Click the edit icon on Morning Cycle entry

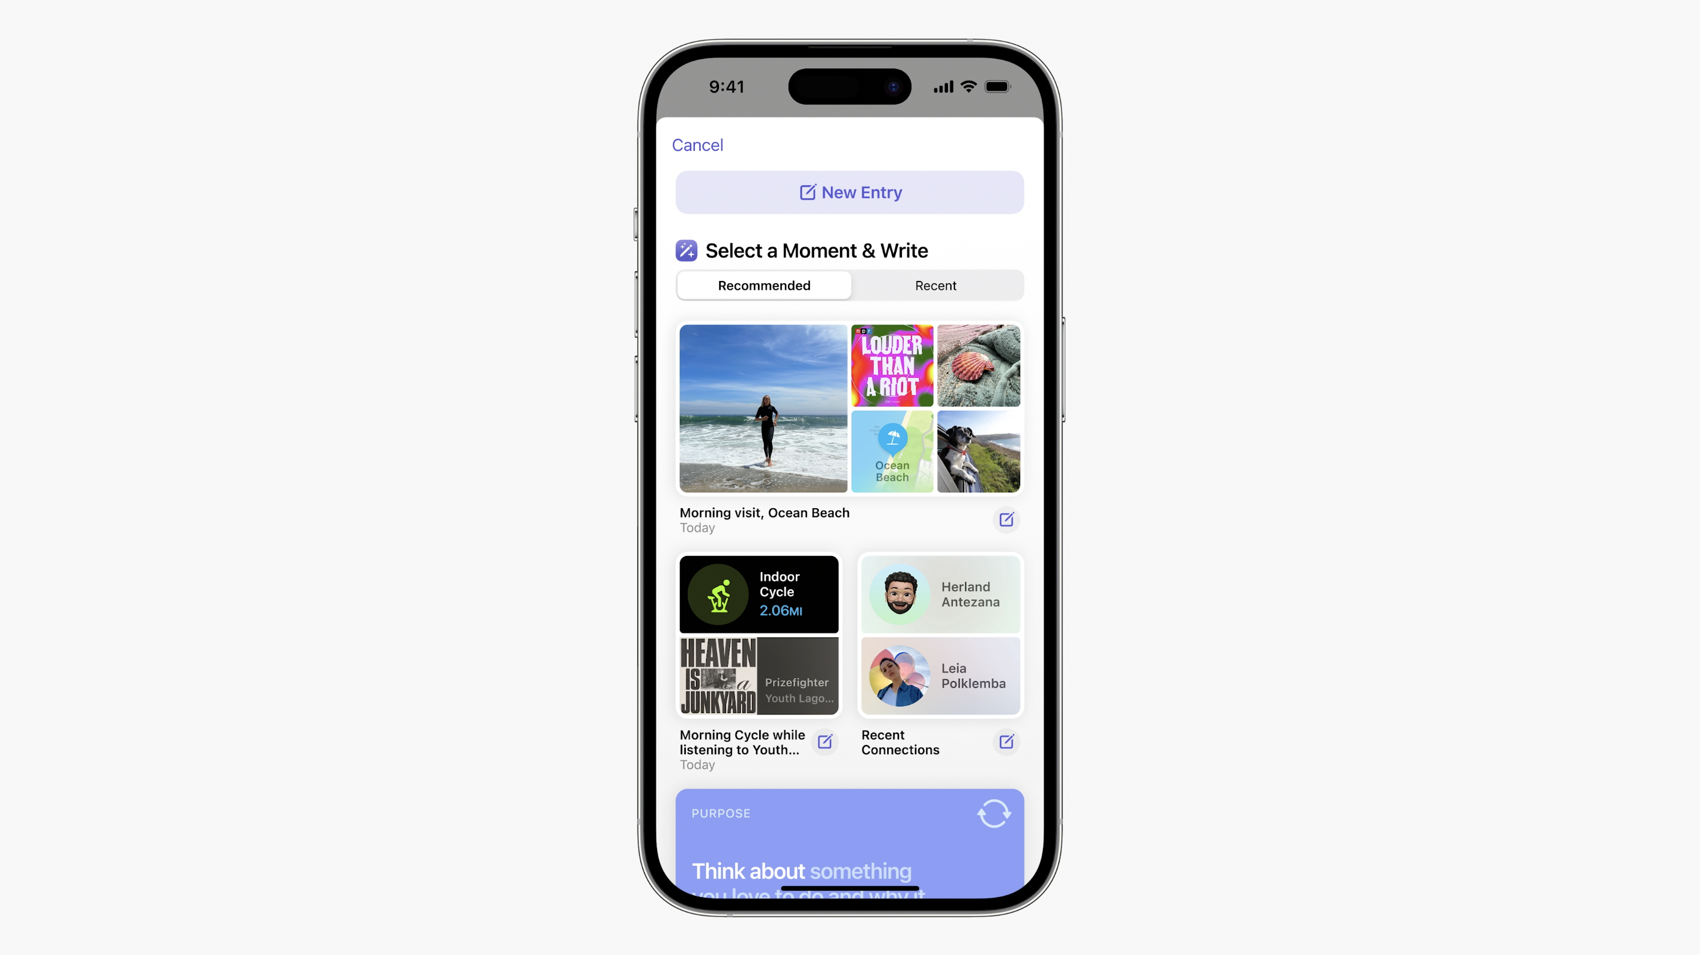tap(825, 741)
